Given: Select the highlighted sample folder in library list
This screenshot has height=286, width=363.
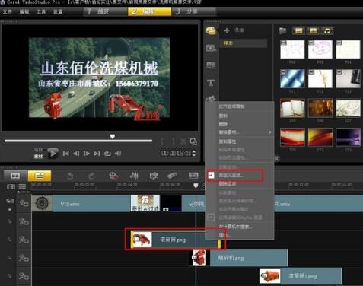Looking at the screenshot, I should (x=244, y=43).
